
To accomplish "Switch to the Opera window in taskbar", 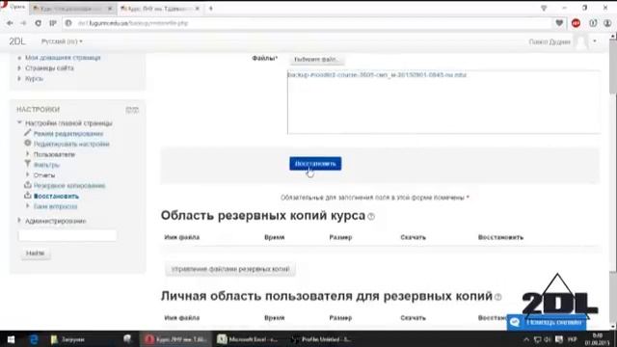I will 175,339.
